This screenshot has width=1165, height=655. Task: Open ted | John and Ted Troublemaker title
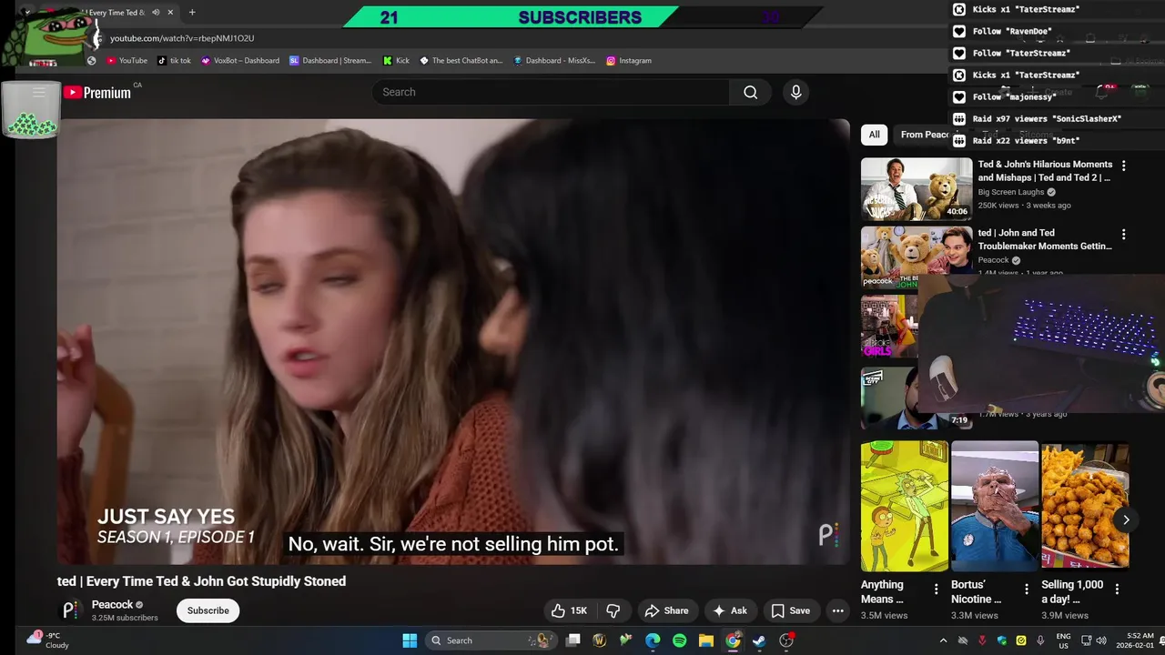click(1045, 239)
